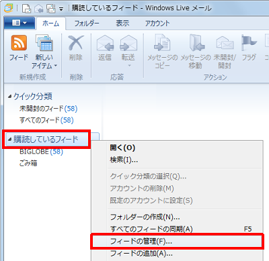Open the Forward (転送) dropdown arrow
Image resolution: width=269 pixels, height=261 pixels.
point(129,66)
